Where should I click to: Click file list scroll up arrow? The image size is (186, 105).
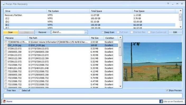tap(120, 37)
